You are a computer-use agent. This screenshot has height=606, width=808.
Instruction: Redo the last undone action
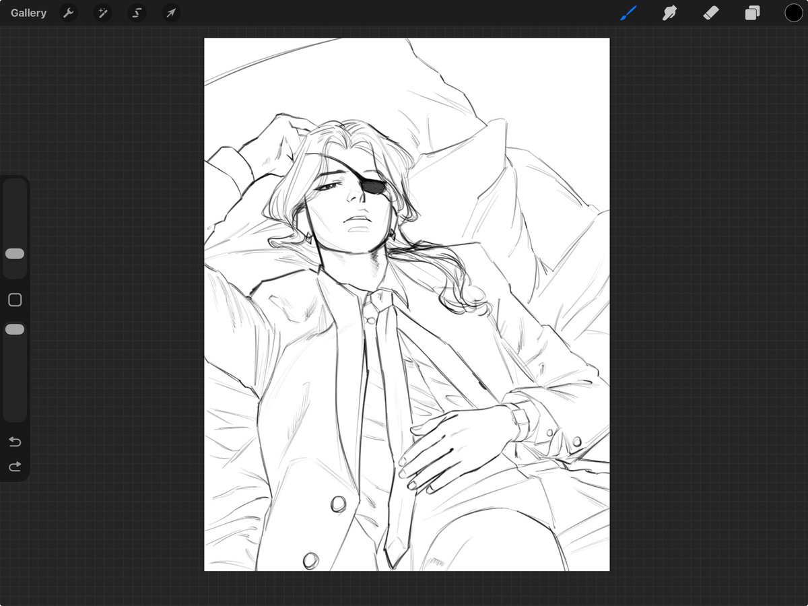[15, 466]
